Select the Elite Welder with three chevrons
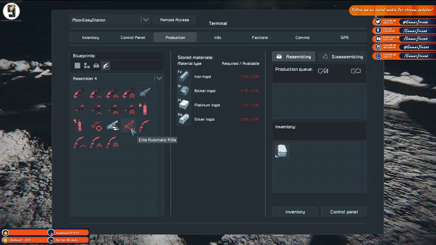Viewport: 436px width, 245px height. [113, 142]
